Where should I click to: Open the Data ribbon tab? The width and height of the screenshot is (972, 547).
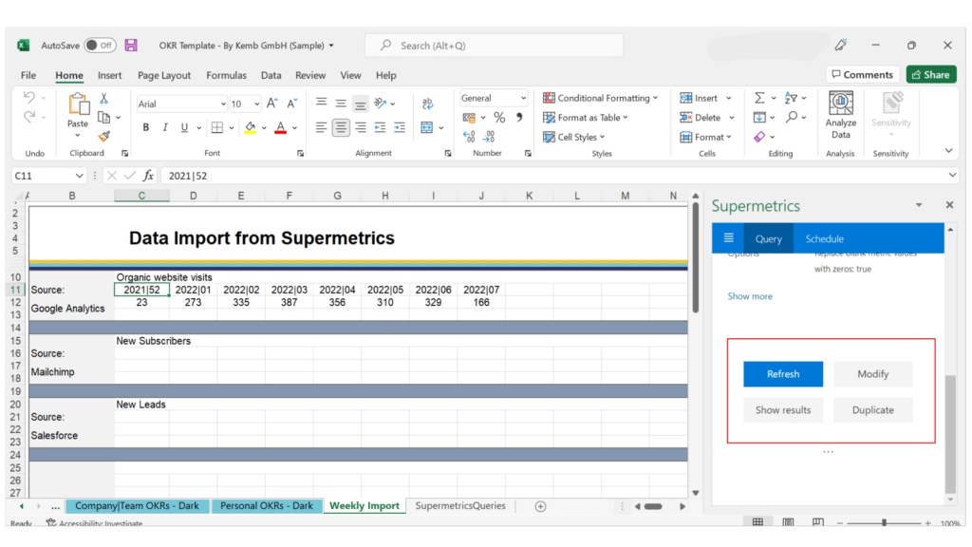click(271, 75)
